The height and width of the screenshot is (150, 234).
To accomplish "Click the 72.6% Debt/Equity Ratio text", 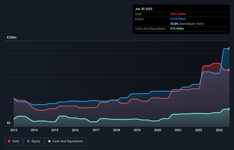I will pyautogui.click(x=187, y=24).
